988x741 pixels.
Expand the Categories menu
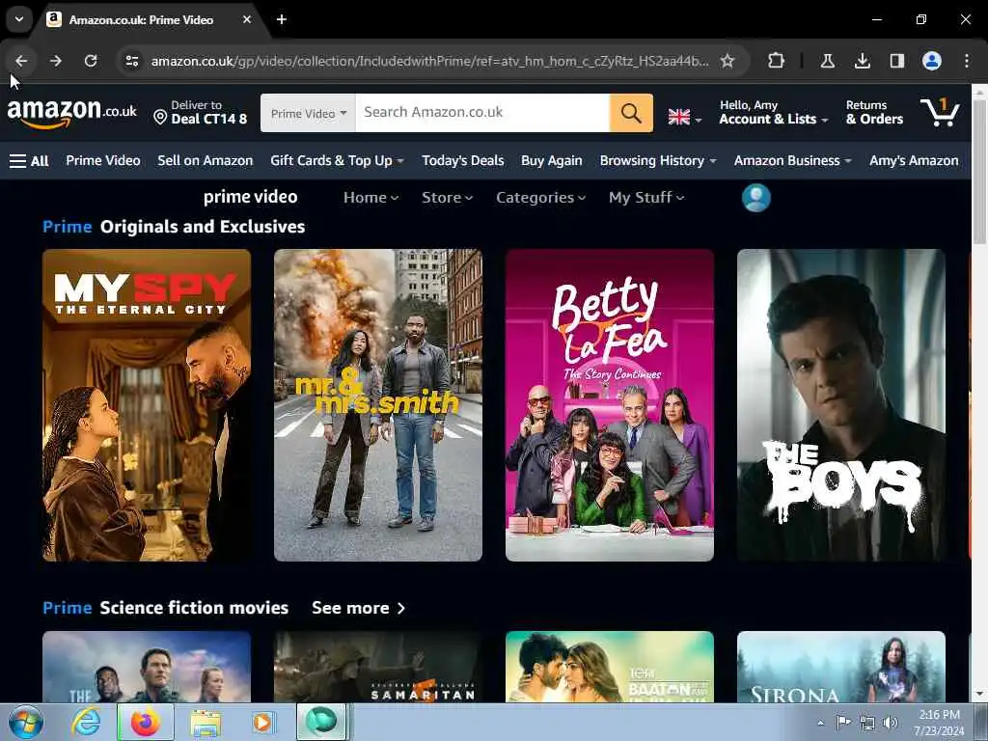[x=540, y=198]
